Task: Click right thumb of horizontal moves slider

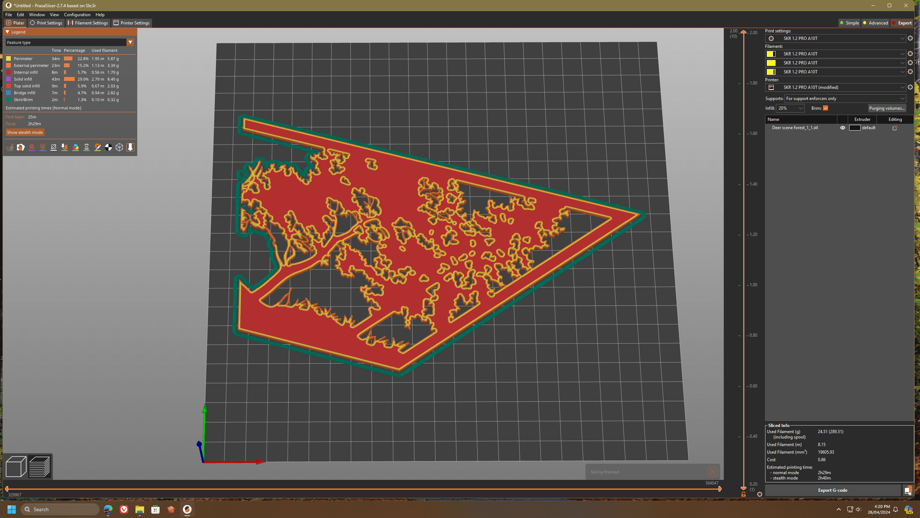Action: 720,489
